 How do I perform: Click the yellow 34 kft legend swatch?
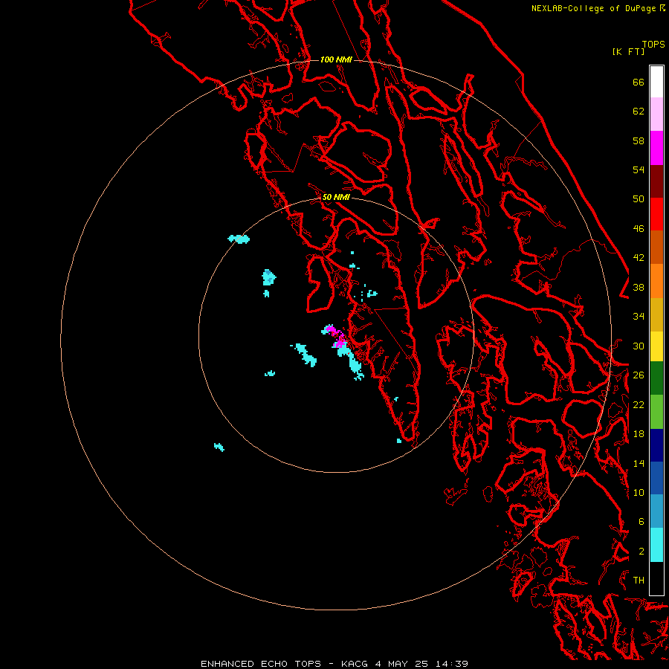656,346
